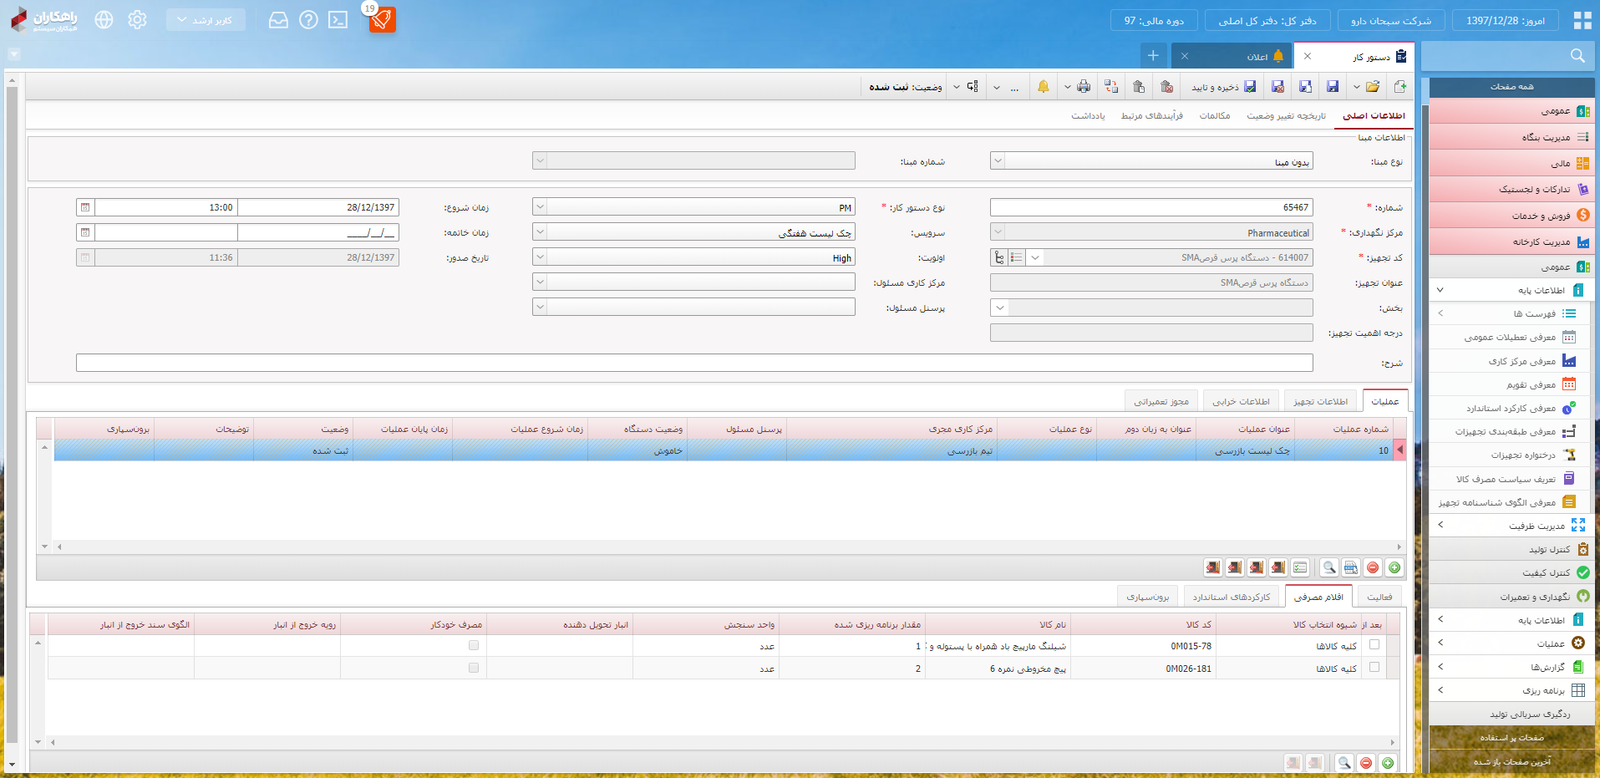Switch to اطلاعات خرابی tab
This screenshot has height=778, width=1600.
1241,401
